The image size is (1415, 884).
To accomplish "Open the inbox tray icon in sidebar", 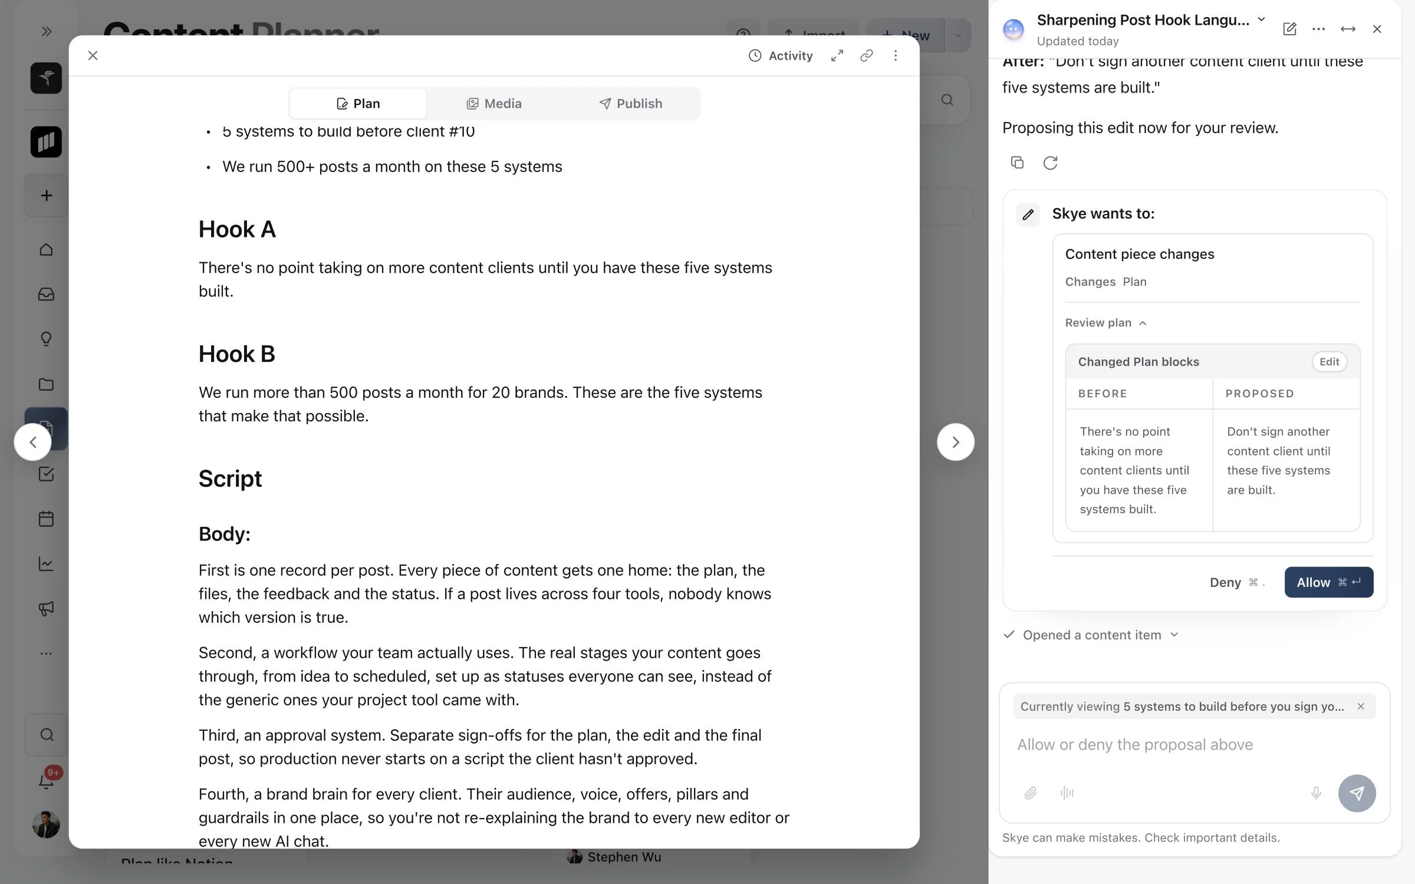I will point(46,294).
